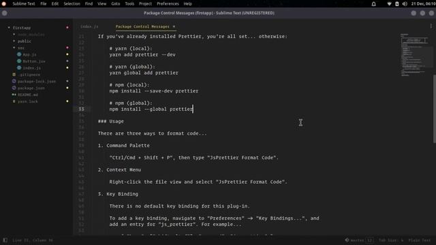Click the date and time clock
Image resolution: width=436 pixels, height=245 pixels.
point(423,4)
